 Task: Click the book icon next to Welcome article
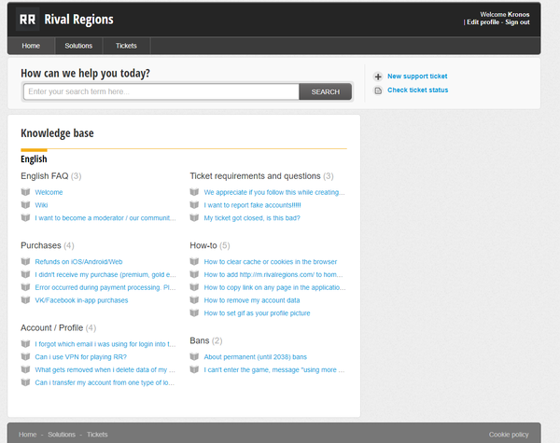(26, 192)
